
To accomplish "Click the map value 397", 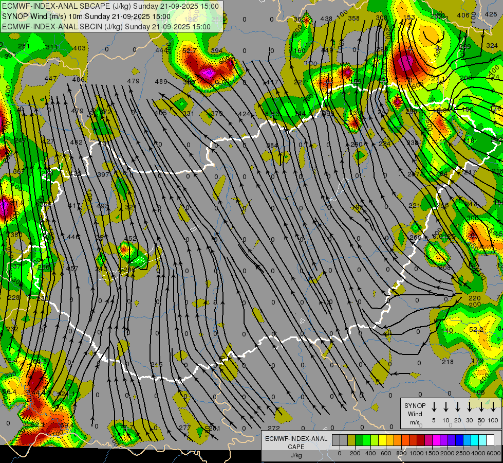I will pyautogui.click(x=103, y=174).
